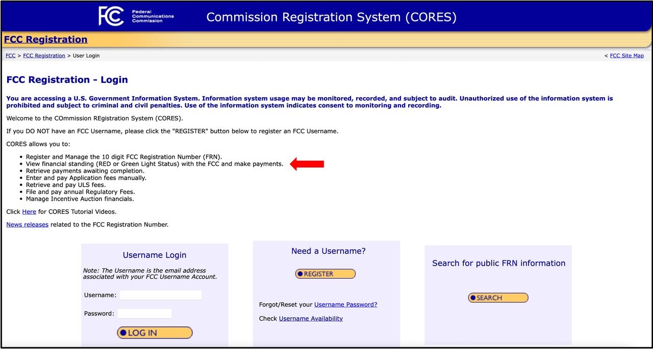This screenshot has height=349, width=653.
Task: Click the "Username Login" panel heading
Action: tap(155, 255)
